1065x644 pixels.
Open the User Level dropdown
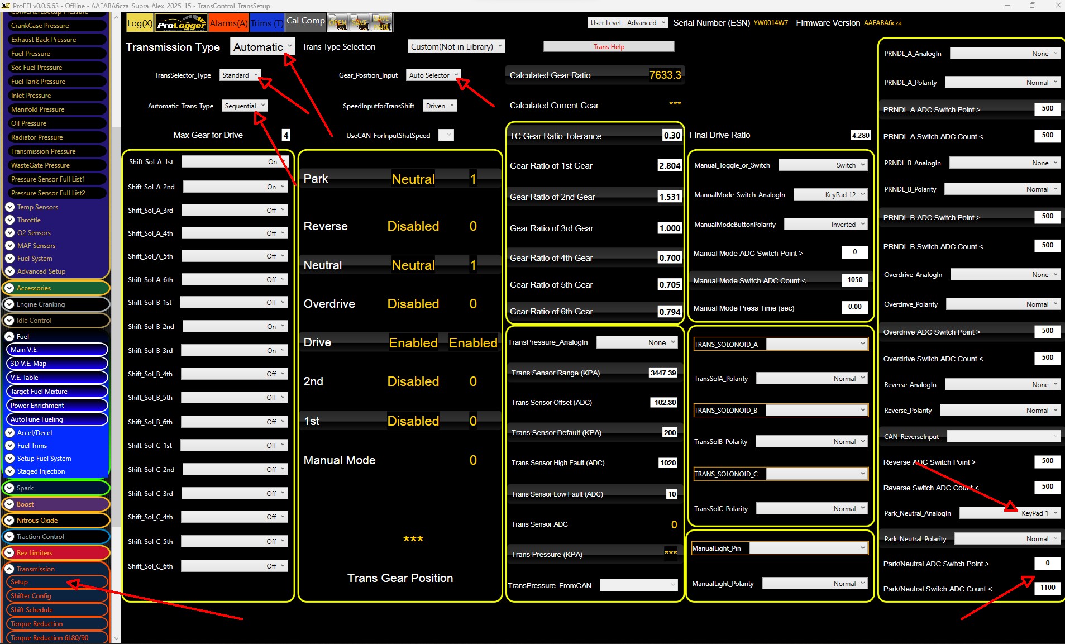(x=627, y=23)
